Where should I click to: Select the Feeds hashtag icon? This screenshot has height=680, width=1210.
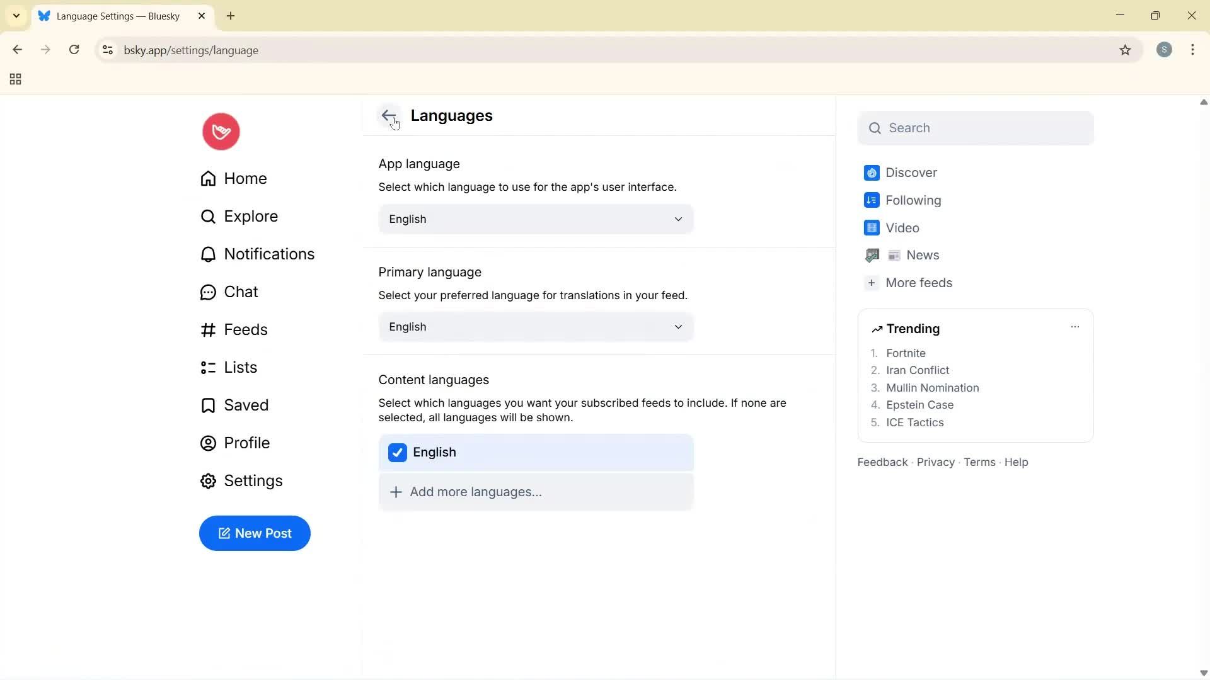click(x=208, y=329)
